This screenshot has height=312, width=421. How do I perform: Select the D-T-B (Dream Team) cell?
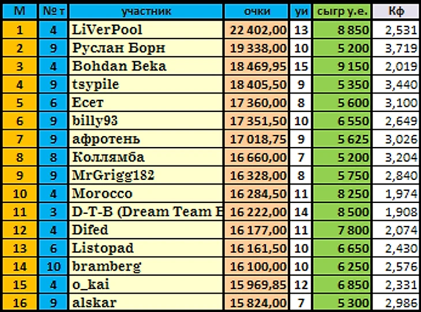coord(146,212)
